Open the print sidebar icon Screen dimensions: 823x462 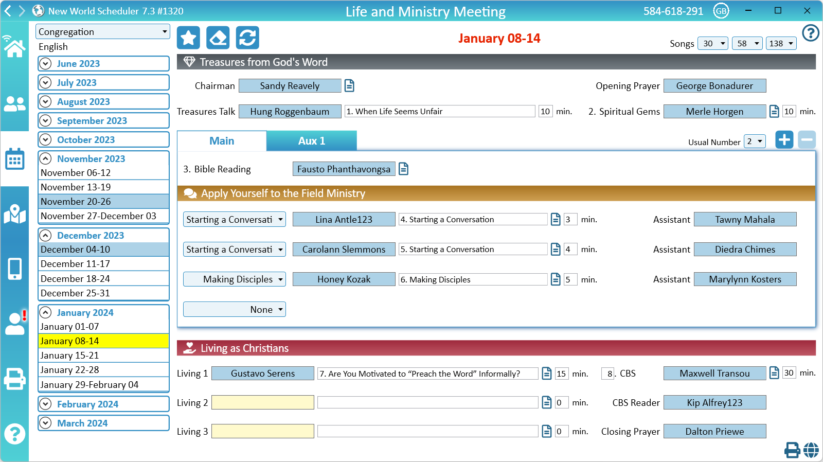[x=14, y=379]
